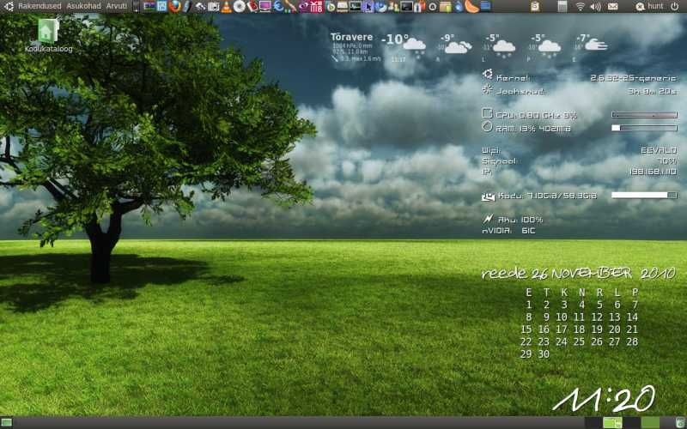Click the blue desktop screen launcher
687x429 pixels.
click(485, 6)
